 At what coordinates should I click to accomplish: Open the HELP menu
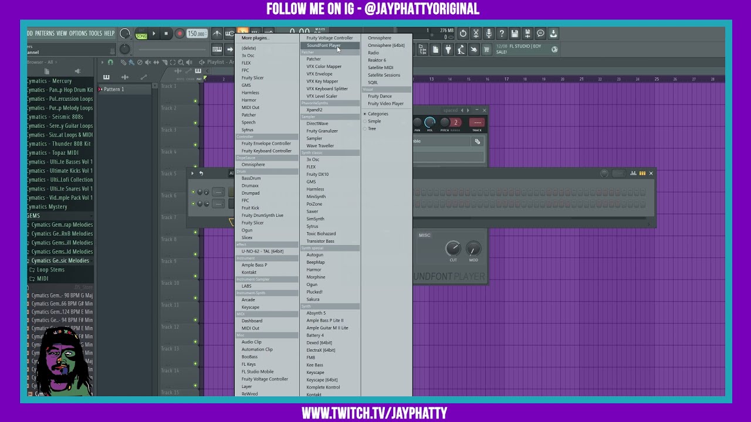[110, 33]
